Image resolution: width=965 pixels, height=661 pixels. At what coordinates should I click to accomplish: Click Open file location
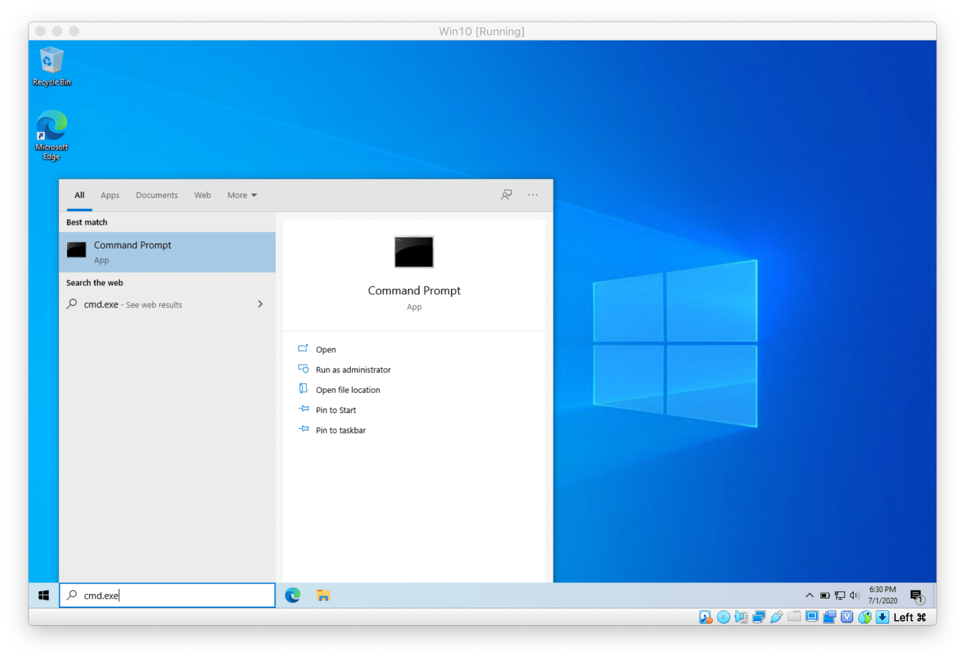(x=348, y=390)
